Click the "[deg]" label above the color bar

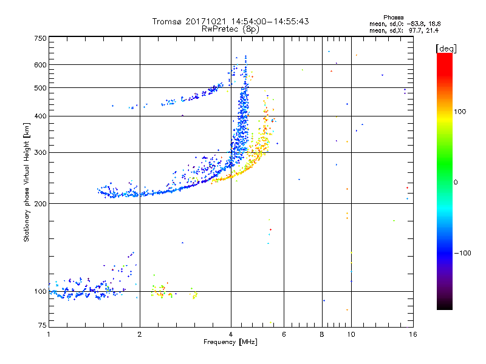pos(446,49)
